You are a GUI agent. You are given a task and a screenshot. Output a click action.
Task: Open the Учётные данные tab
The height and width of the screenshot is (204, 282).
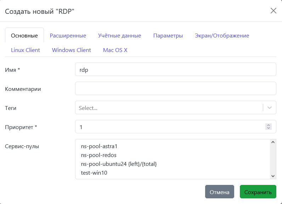pyautogui.click(x=119, y=36)
